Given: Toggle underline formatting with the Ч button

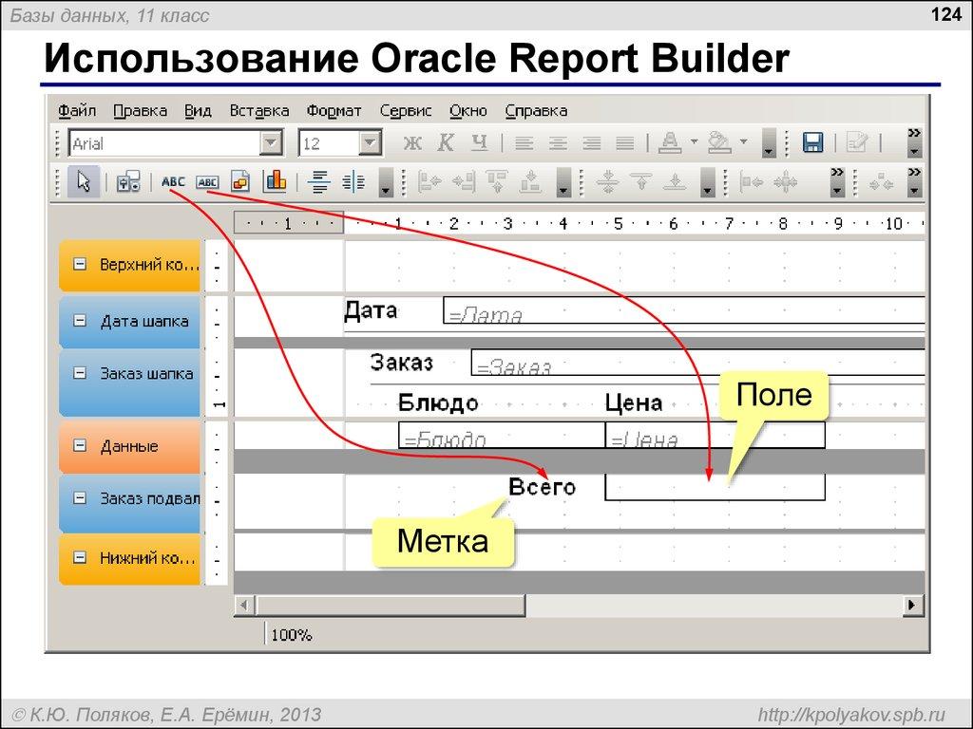Looking at the screenshot, I should [480, 142].
